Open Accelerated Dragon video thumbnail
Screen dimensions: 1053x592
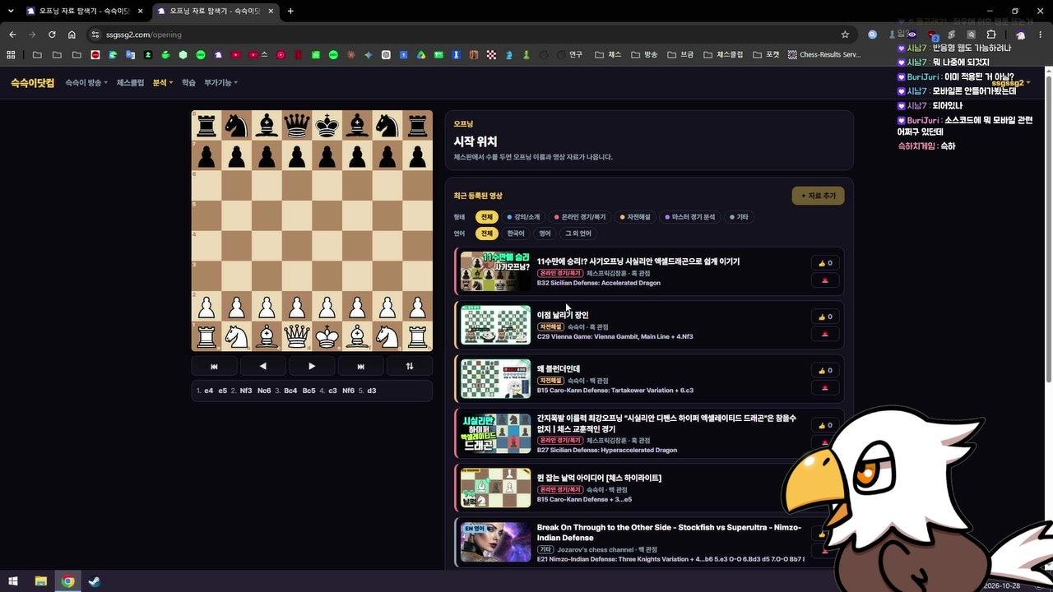(495, 271)
